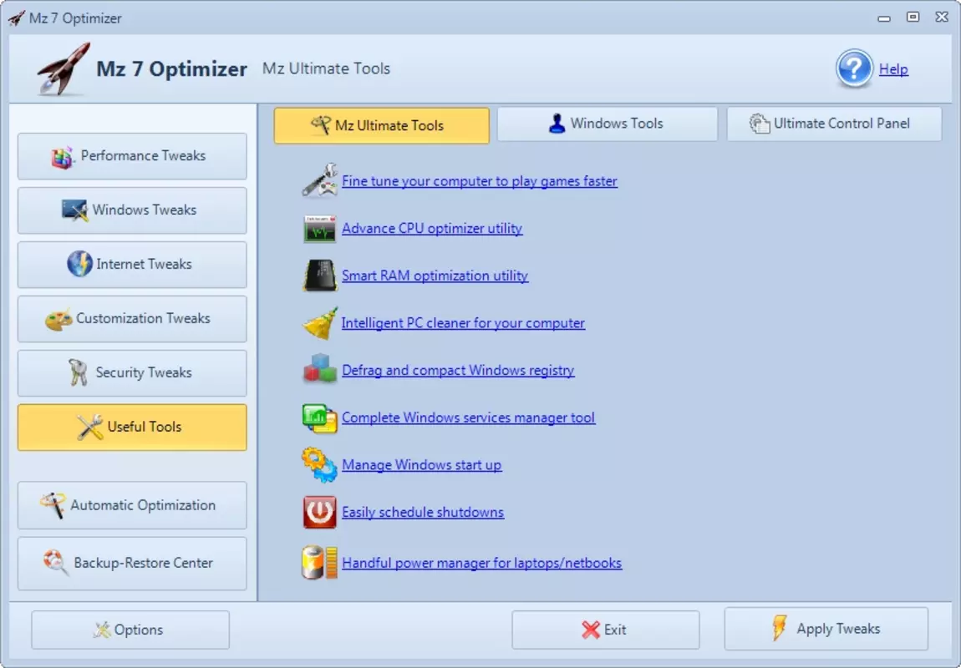This screenshot has width=961, height=668.
Task: Open Intelligent PC cleaner link
Action: [x=463, y=322]
